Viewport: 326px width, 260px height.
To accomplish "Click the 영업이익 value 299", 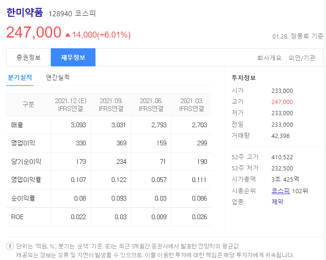I will (202, 143).
